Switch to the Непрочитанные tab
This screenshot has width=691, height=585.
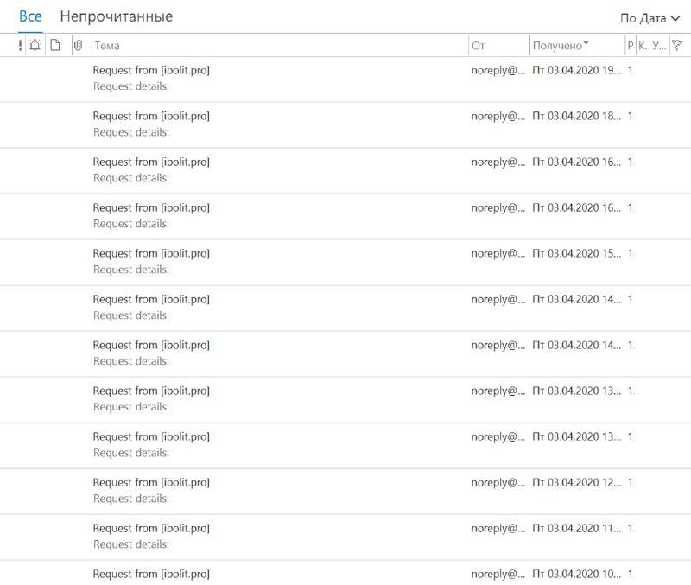click(x=117, y=16)
